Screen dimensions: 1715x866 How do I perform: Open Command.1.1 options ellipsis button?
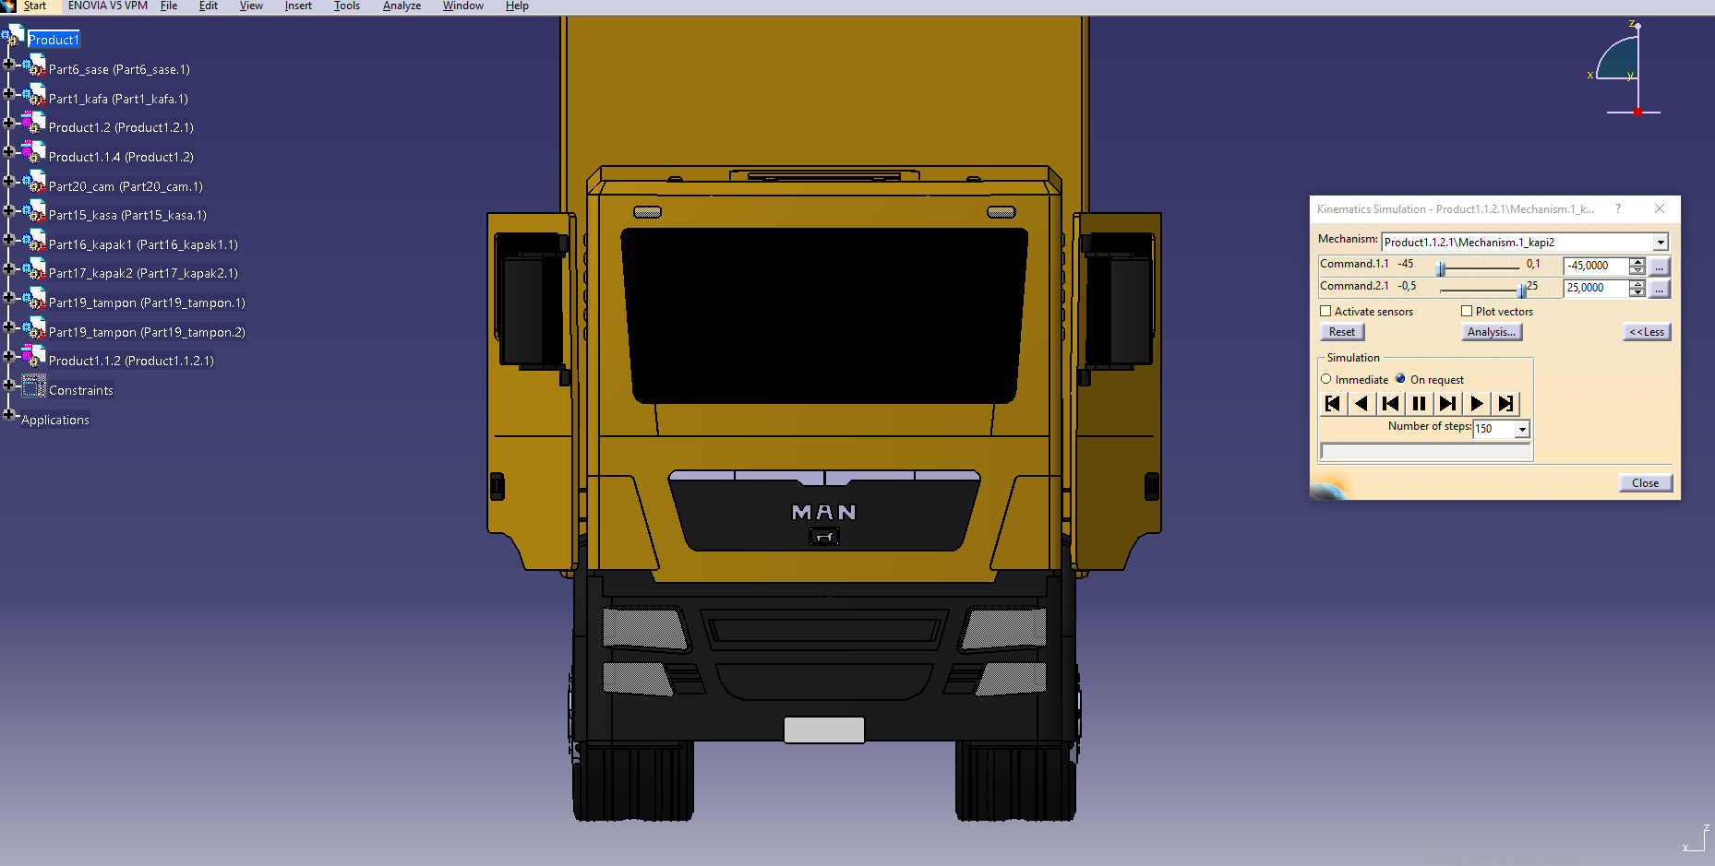(1659, 267)
